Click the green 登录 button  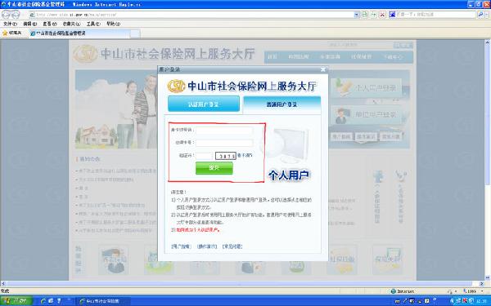click(214, 168)
